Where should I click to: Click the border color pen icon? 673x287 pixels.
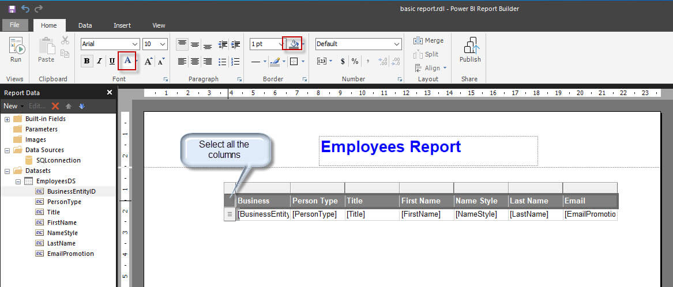[275, 61]
